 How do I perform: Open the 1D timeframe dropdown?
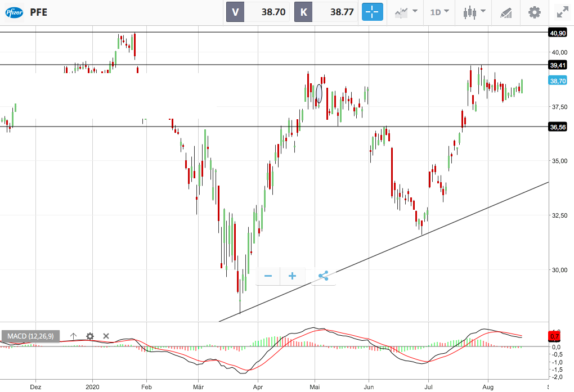tap(440, 12)
